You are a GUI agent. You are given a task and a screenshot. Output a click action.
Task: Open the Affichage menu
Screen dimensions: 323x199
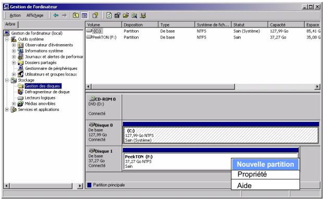pos(35,15)
